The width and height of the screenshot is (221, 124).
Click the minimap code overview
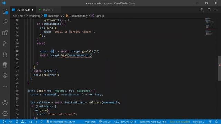click(x=210, y=27)
